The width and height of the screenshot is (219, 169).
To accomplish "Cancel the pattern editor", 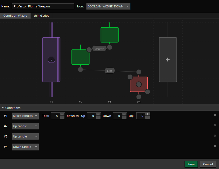I will 208,164.
